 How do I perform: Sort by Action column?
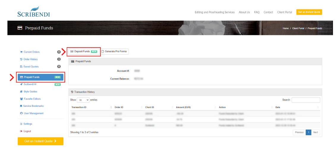point(246,107)
